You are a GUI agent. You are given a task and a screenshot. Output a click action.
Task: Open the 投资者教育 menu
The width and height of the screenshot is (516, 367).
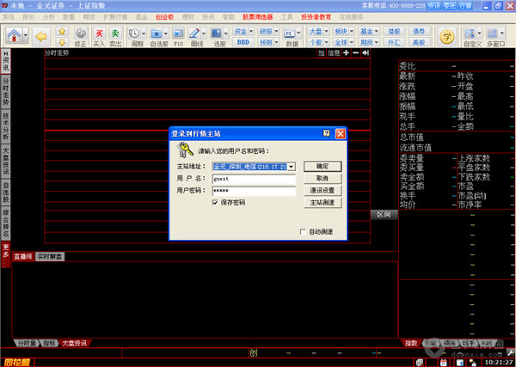click(x=316, y=17)
